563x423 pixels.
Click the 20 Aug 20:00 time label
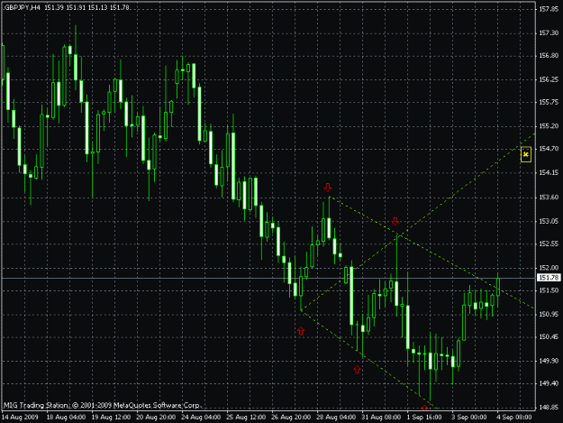coord(156,418)
